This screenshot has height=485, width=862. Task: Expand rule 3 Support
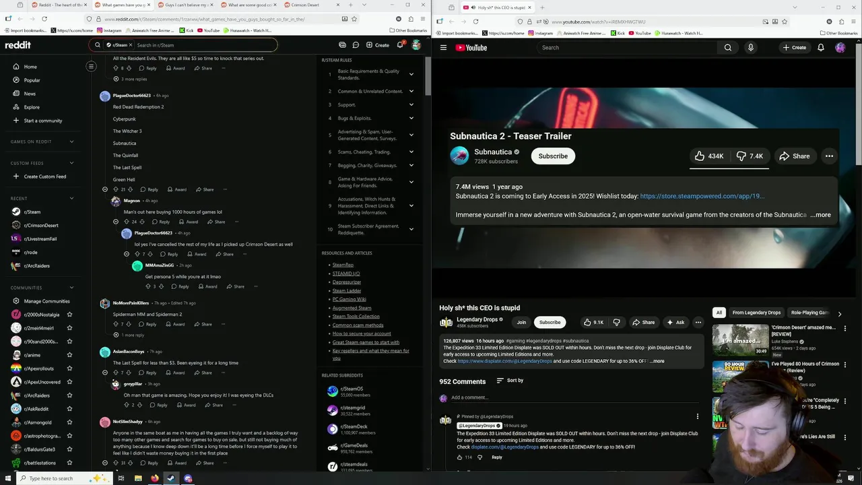click(x=411, y=104)
